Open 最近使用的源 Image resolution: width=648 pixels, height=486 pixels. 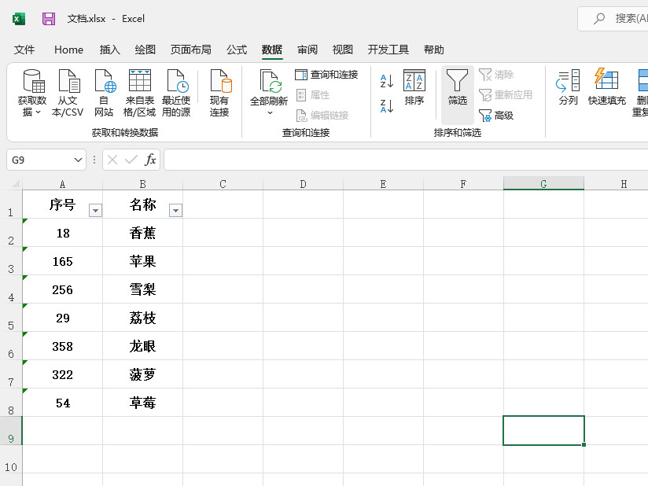176,93
